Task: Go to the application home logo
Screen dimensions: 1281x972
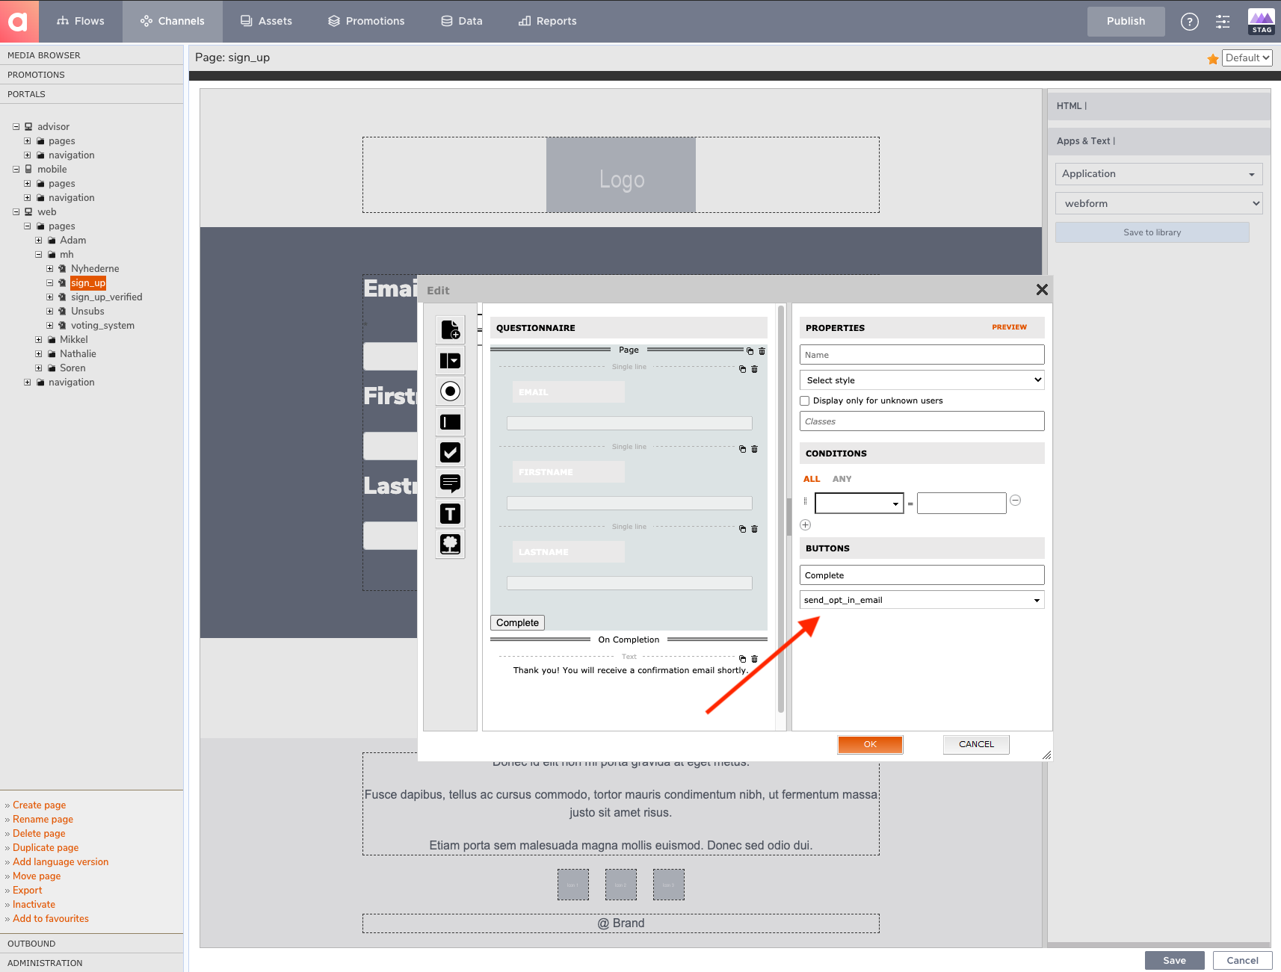Action: click(18, 21)
